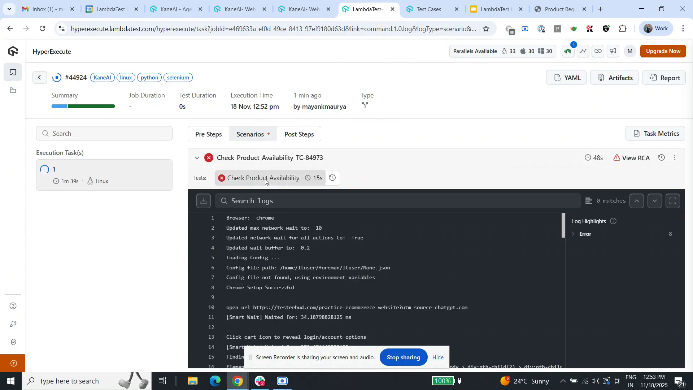Open Task Metrics panel
This screenshot has width=693, height=390.
[x=655, y=133]
